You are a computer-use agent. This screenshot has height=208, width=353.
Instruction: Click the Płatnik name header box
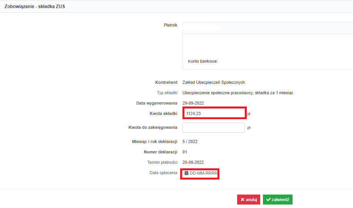[x=268, y=28]
